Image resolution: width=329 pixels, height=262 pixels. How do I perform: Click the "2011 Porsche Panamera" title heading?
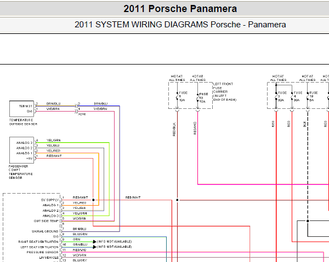coord(180,9)
